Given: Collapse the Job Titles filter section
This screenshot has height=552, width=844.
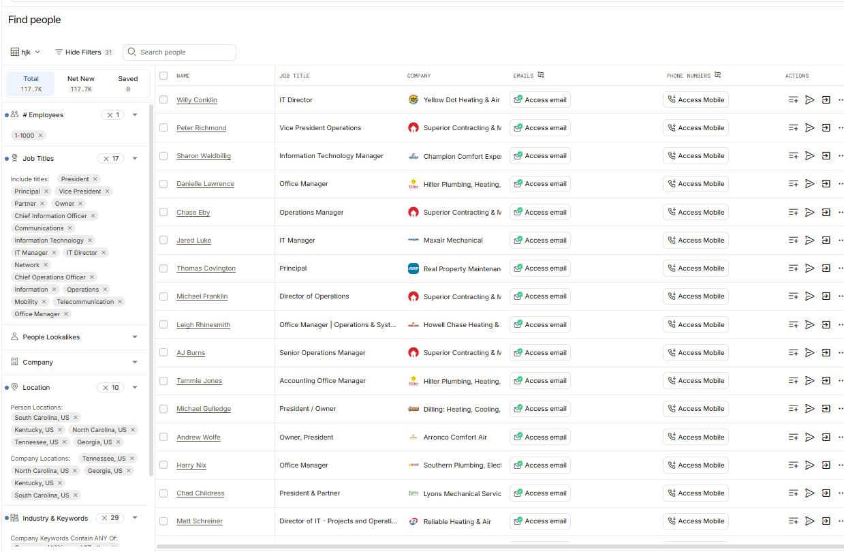Looking at the screenshot, I should 135,159.
